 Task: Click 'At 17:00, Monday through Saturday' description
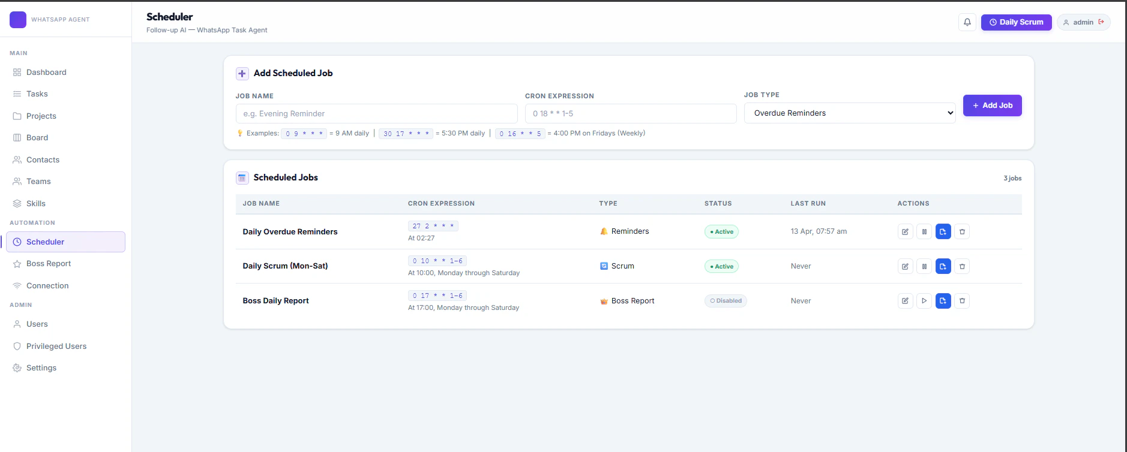pos(463,308)
